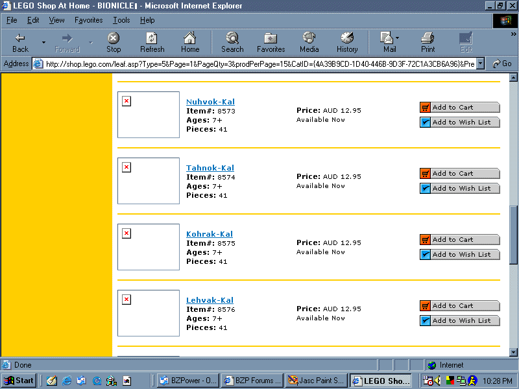Click the Stop toolbar button
519x389 pixels.
coord(113,42)
